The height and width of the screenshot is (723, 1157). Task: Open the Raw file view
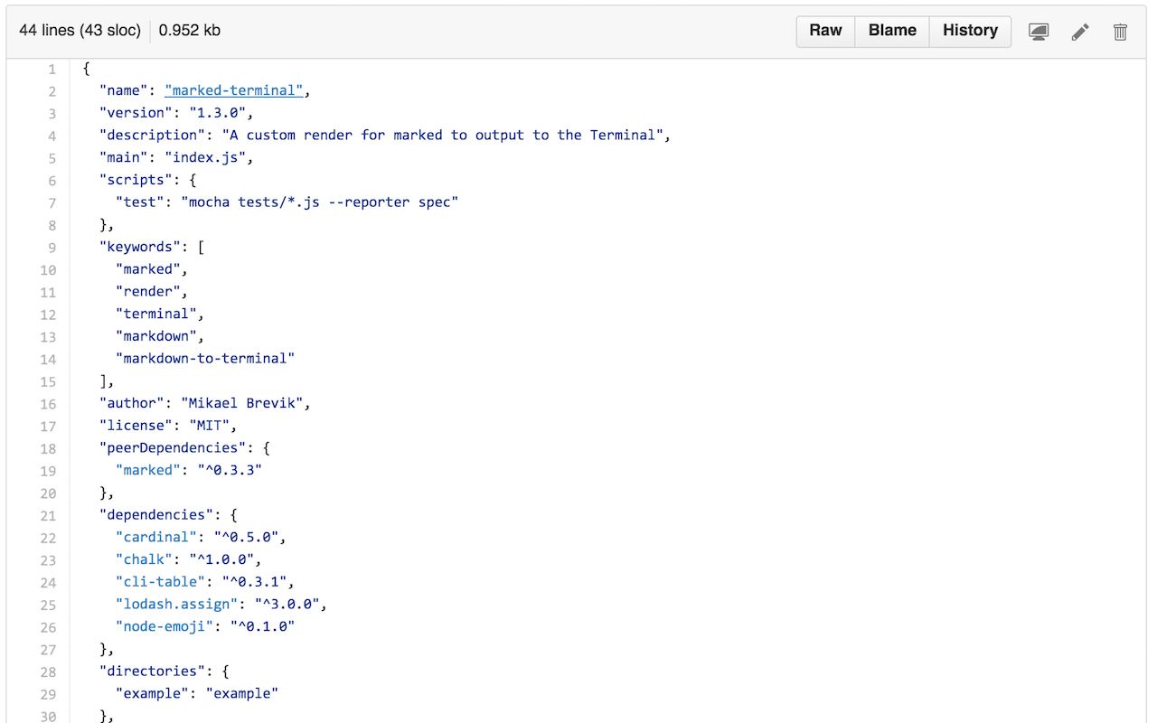coord(825,31)
